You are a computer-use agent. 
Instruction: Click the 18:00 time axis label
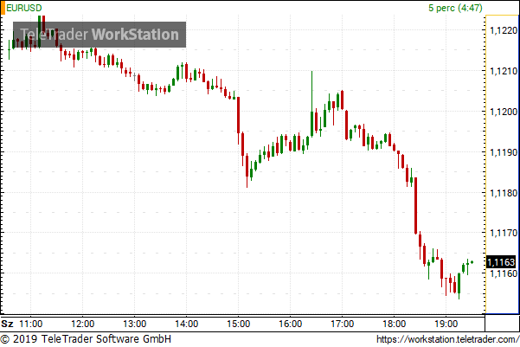click(395, 324)
